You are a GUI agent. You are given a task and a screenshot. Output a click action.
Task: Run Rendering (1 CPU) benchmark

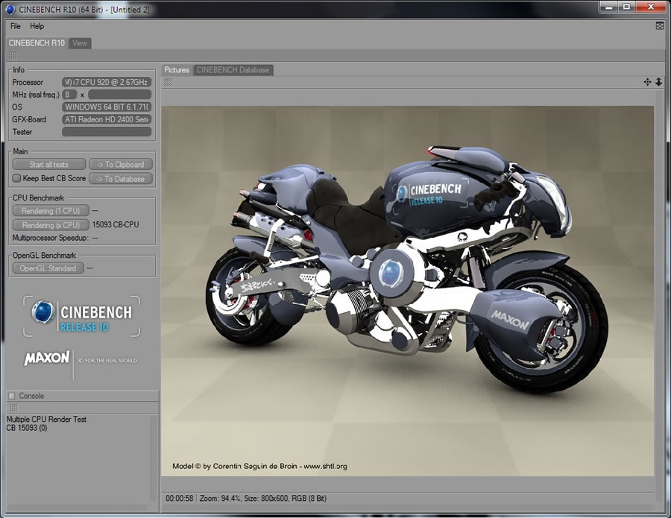(x=51, y=211)
